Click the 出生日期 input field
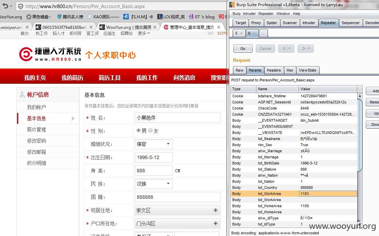Screen dimensions: 379x236 pos(154,157)
